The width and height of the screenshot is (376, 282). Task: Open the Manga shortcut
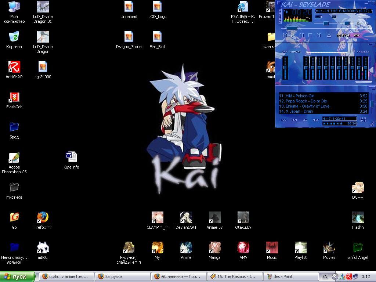(x=214, y=250)
